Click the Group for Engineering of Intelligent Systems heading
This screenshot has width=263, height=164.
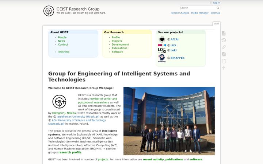coord(119,77)
